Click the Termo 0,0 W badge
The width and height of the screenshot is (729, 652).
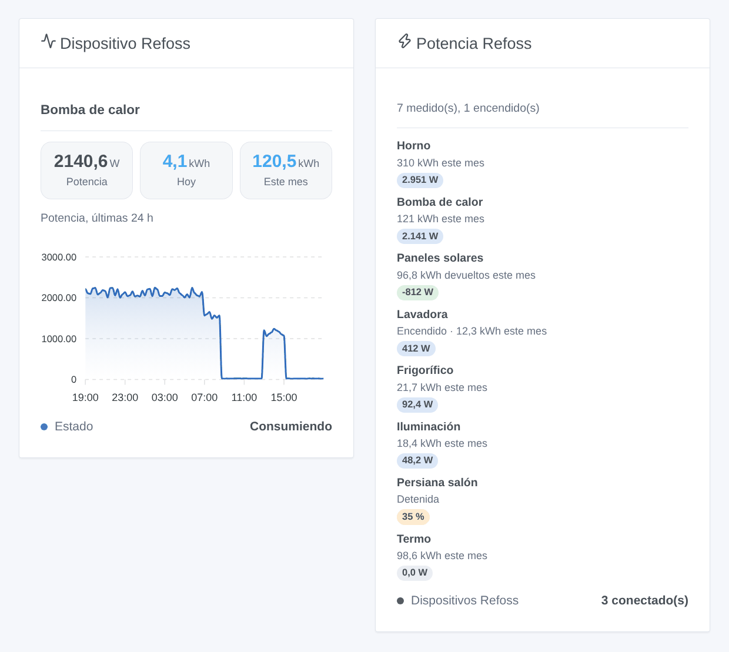[x=414, y=573]
